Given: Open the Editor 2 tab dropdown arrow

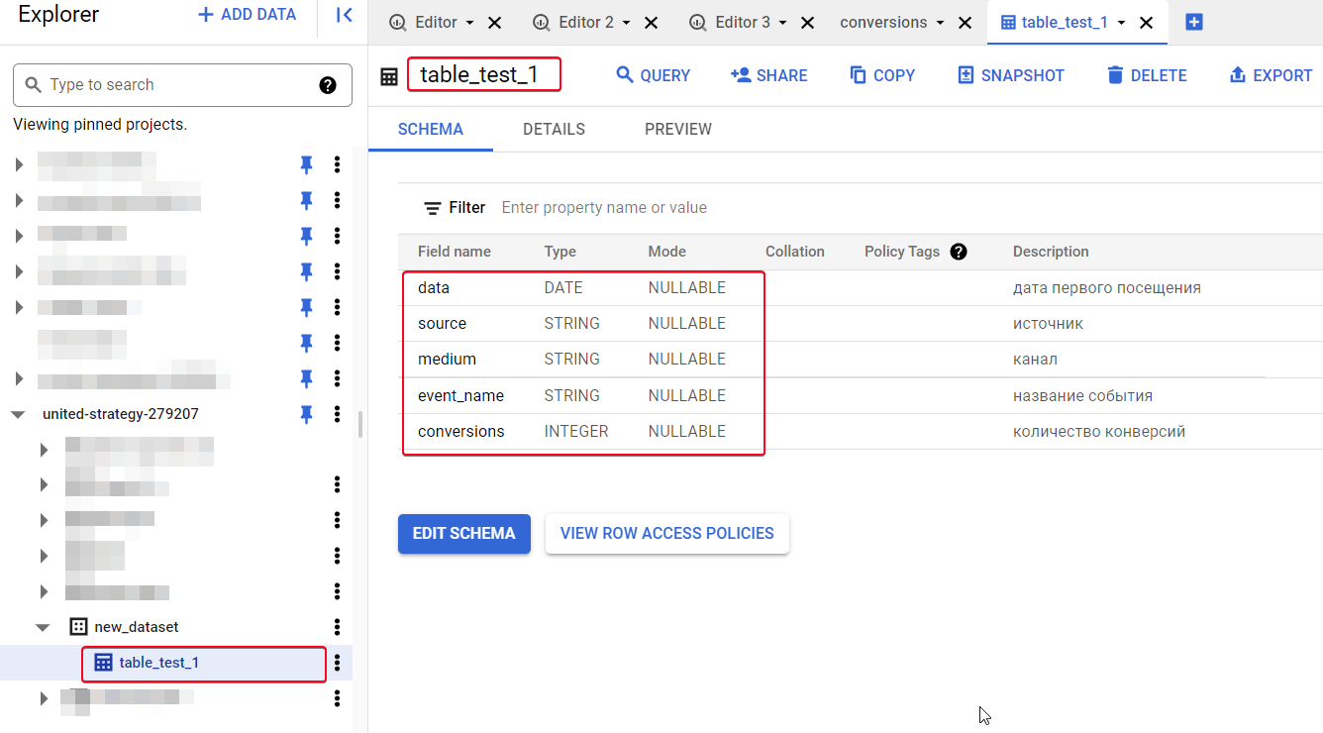Looking at the screenshot, I should click(626, 22).
